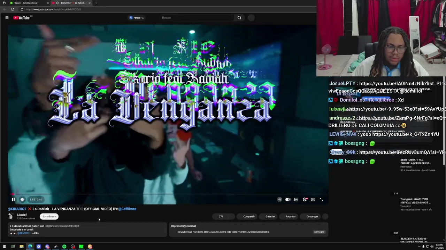Show hidden system tray icons

click(419, 247)
